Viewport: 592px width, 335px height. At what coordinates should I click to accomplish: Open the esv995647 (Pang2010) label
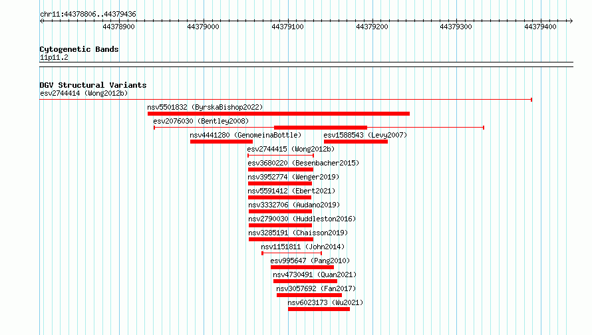tap(310, 261)
